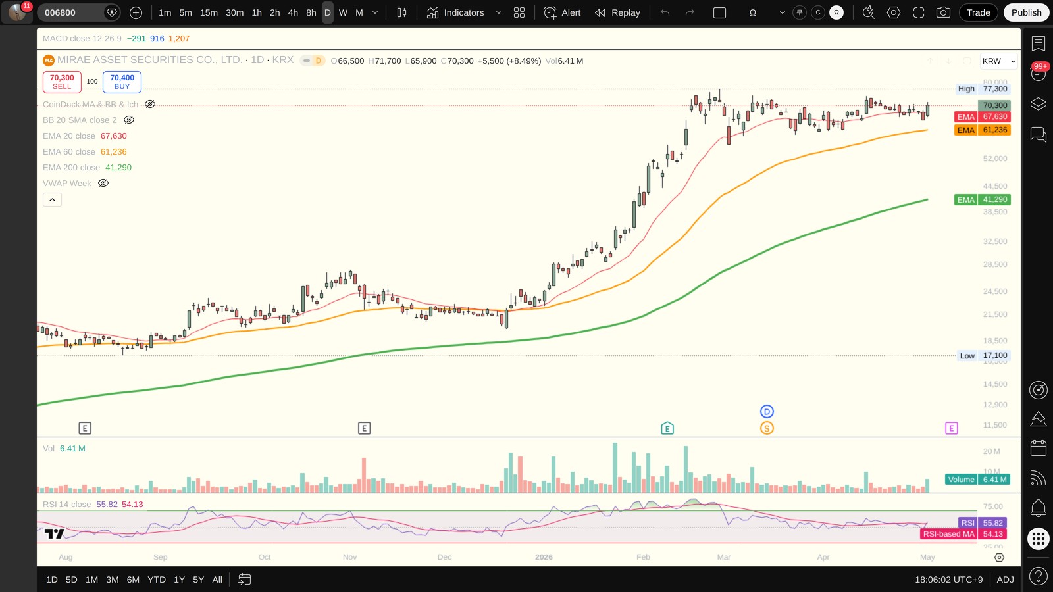Toggle visibility of CoinDuck MA & BB indicator

pyautogui.click(x=150, y=104)
